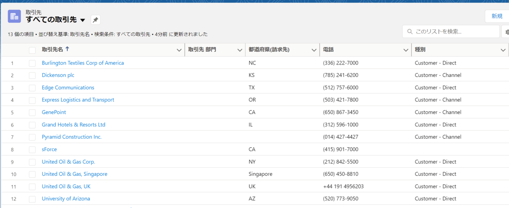
Task: Click Customer - Channel in Dickenson row
Action: point(438,75)
